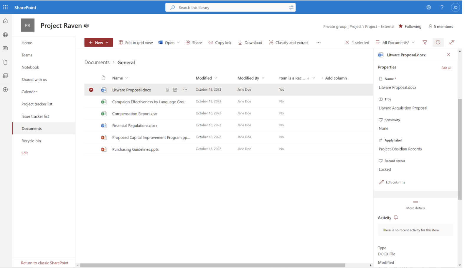Open My lists rail icon
This screenshot has width=465, height=268.
point(5,76)
